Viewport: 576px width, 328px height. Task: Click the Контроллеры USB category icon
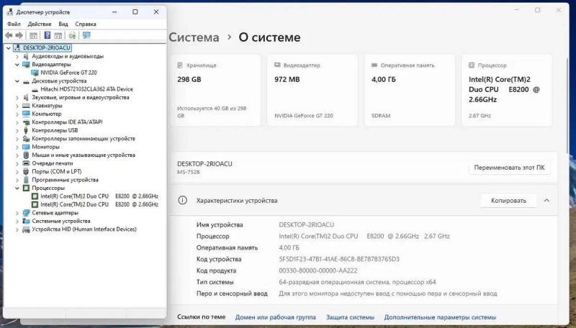pyautogui.click(x=26, y=130)
